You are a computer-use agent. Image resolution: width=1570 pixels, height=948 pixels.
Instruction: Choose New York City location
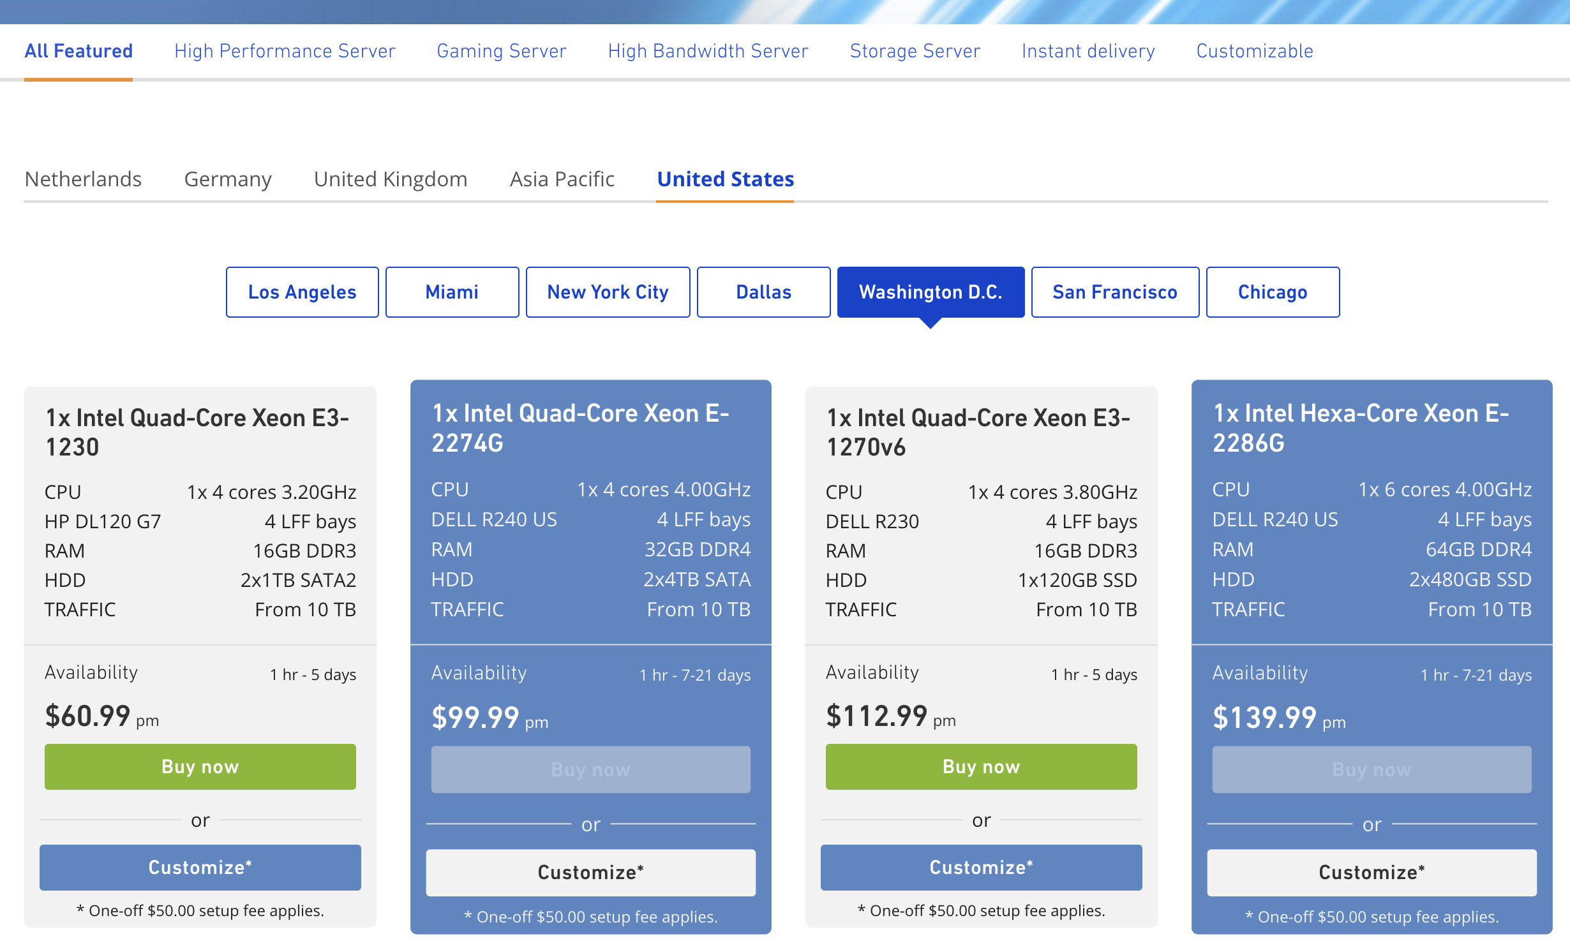tap(608, 292)
